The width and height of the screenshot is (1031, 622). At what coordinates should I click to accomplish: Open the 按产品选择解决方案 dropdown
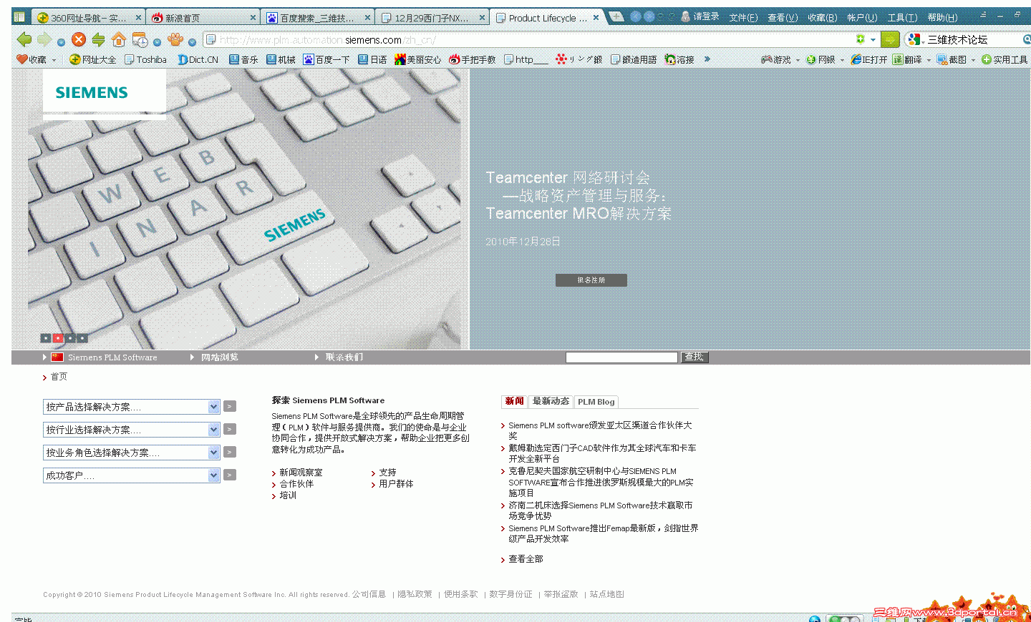point(131,407)
